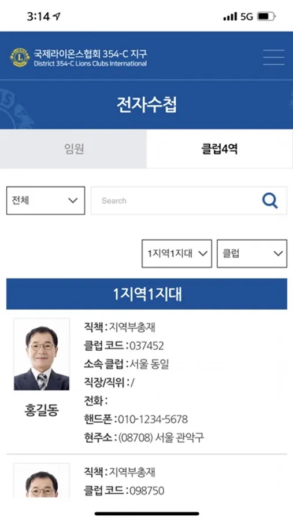The image size is (293, 521).
Task: Click the 홍길동 member name
Action: click(x=42, y=410)
